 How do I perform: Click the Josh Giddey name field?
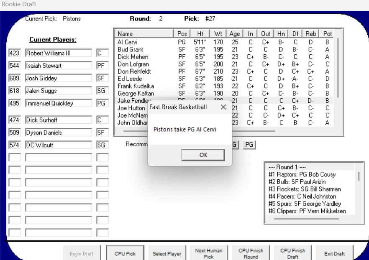[59, 78]
